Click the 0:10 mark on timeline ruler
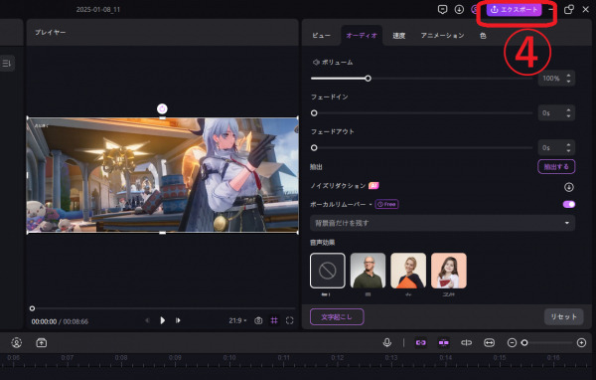 tap(229, 358)
